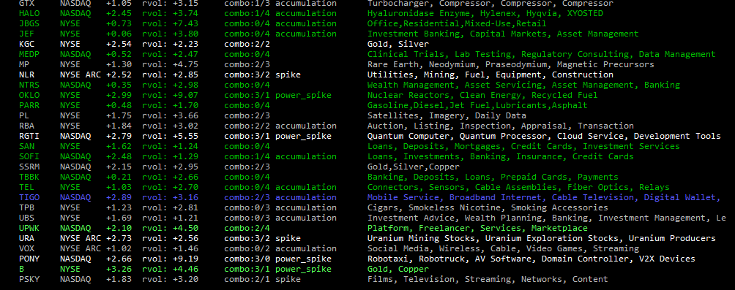Screen dimensions: 735x290
Task: Select PONY's combo:3/0 power_spike text
Action: pyautogui.click(x=278, y=259)
